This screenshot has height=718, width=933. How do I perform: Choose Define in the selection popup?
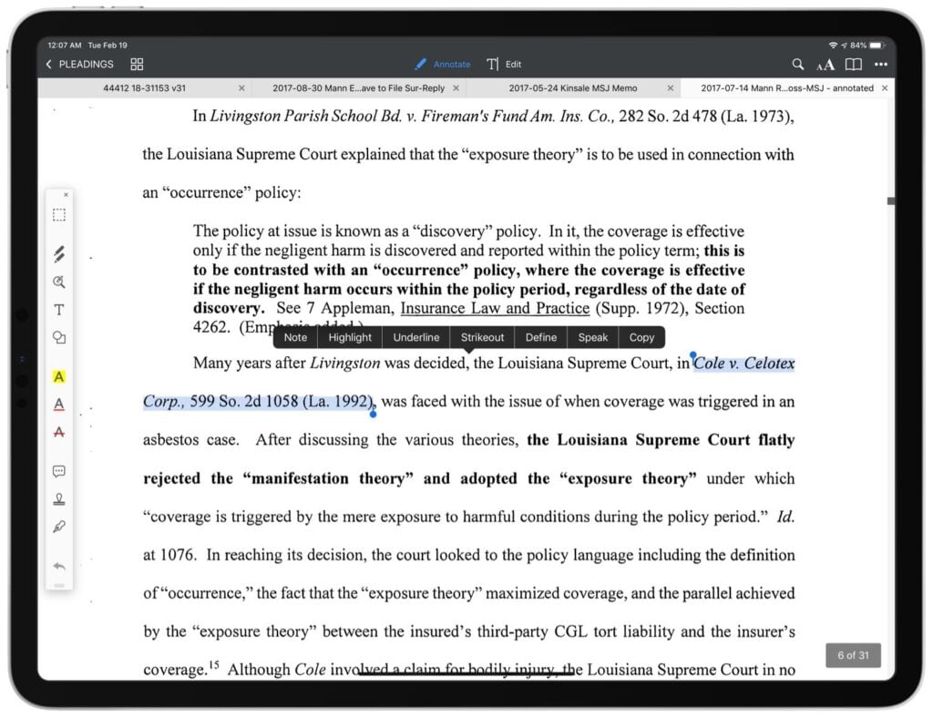(541, 337)
